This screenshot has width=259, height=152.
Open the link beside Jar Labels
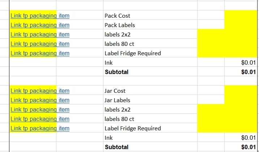(40, 100)
